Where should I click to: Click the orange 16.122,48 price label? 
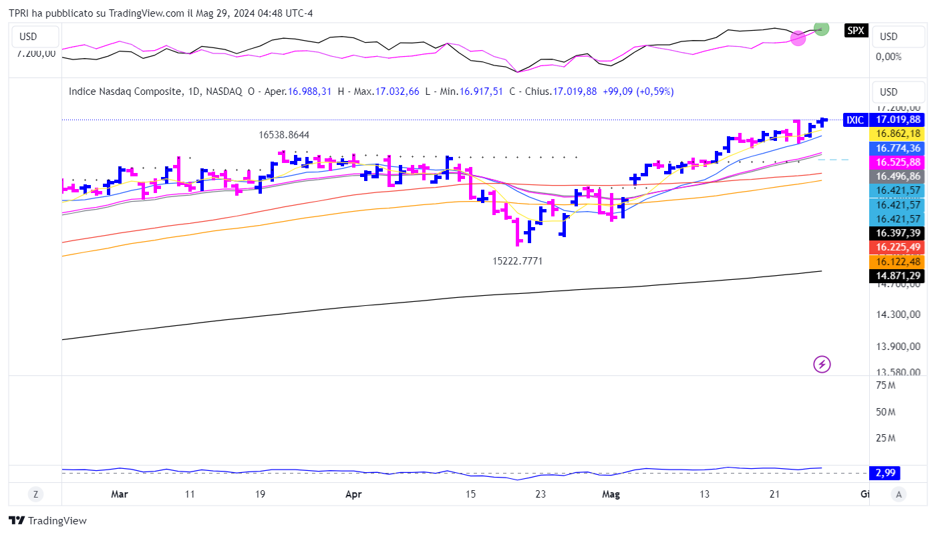[x=897, y=261]
